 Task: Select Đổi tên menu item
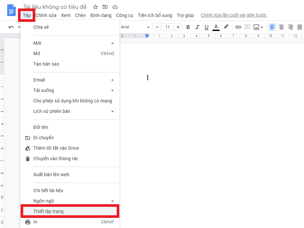(x=70, y=127)
